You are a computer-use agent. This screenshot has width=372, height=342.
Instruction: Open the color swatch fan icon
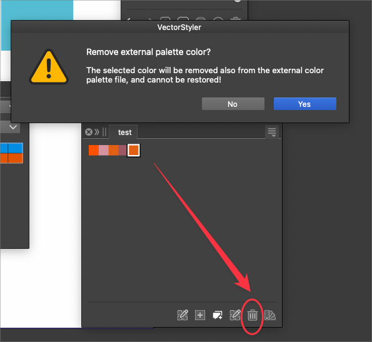coord(270,316)
